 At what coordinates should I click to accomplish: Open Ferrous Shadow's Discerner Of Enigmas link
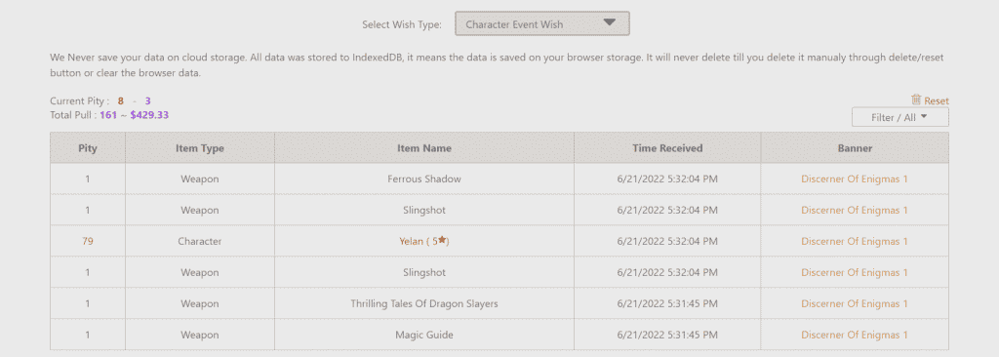tap(855, 179)
